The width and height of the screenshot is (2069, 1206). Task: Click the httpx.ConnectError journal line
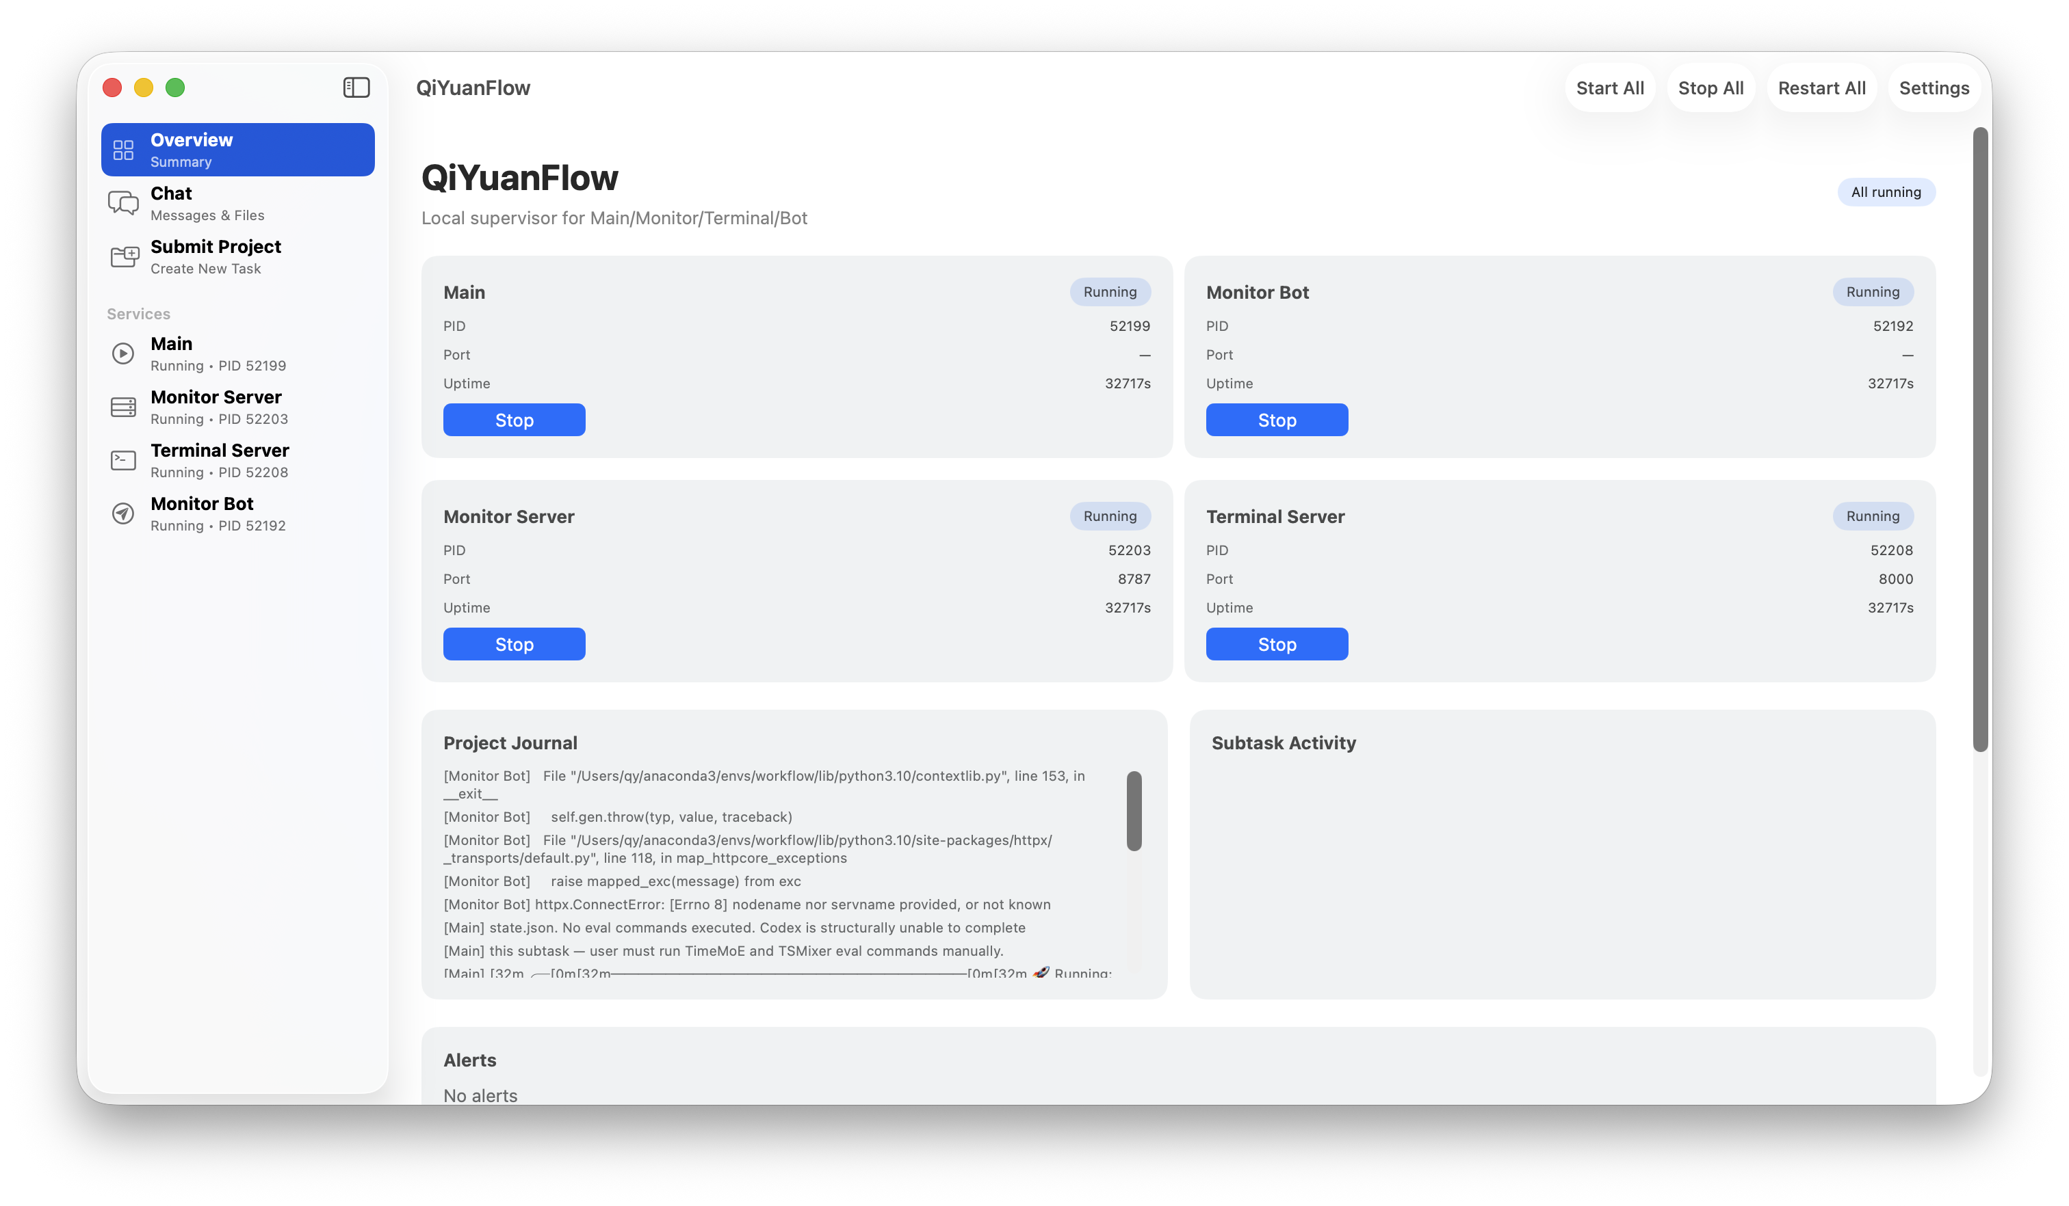click(x=747, y=904)
